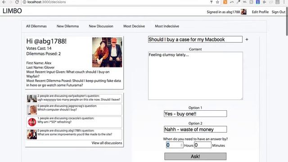View all discussions
This screenshot has width=288, height=162.
coord(107,143)
